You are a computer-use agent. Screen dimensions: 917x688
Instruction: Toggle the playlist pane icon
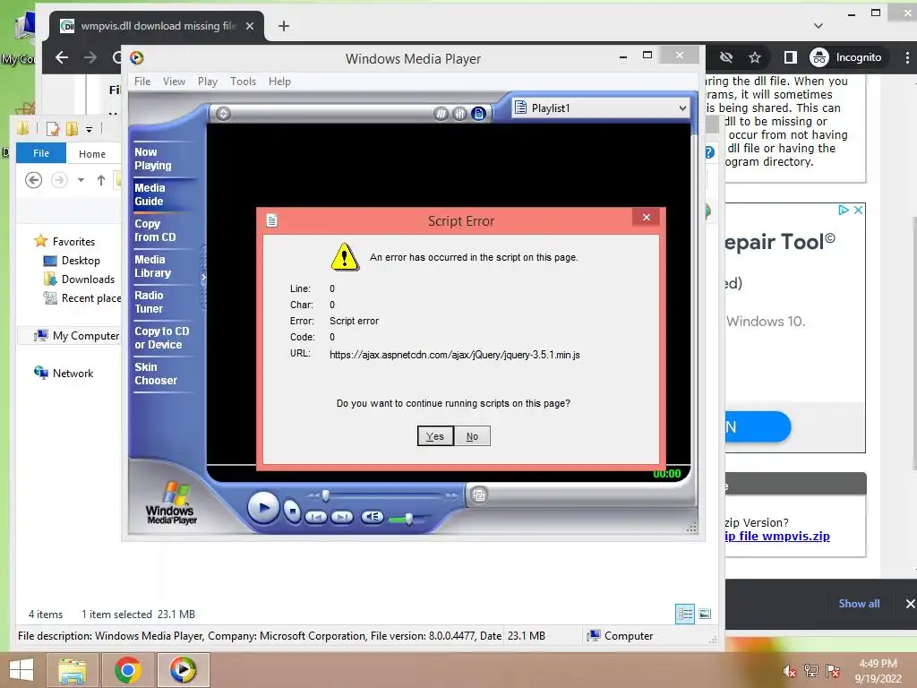pyautogui.click(x=479, y=114)
